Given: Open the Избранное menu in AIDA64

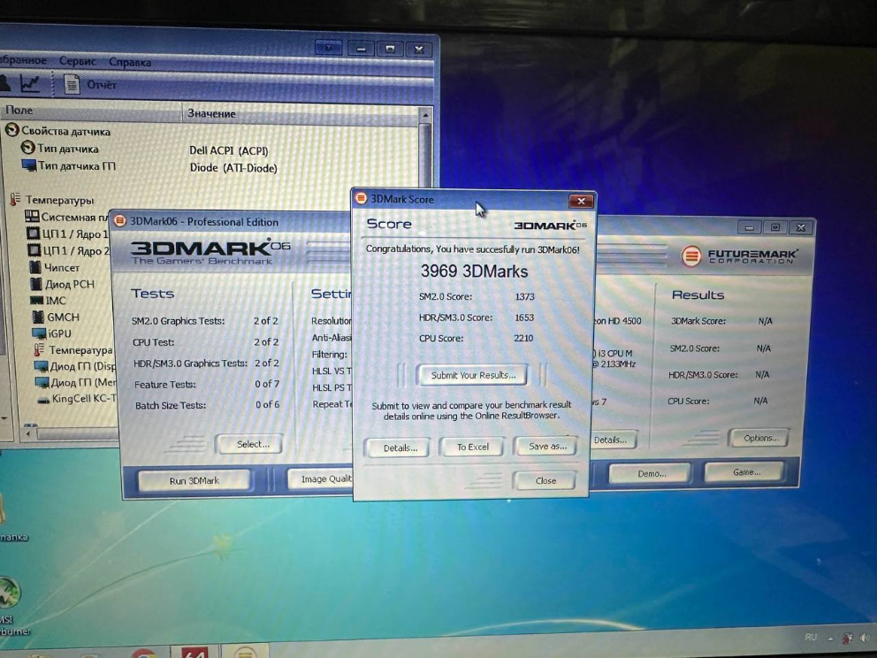Looking at the screenshot, I should coord(23,60).
